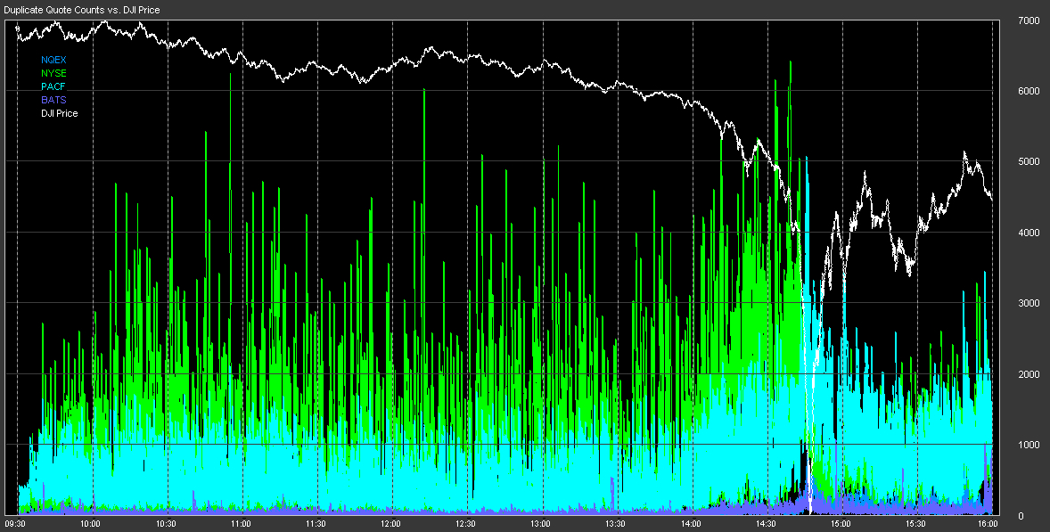Click the 6000 y-axis label
This screenshot has height=532, width=1050.
[x=1028, y=91]
